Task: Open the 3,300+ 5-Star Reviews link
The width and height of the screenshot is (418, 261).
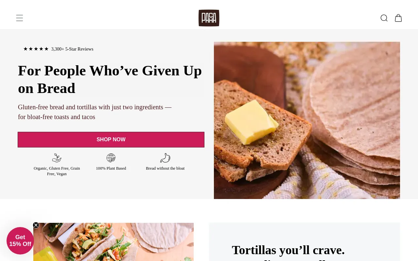Action: 72,49
